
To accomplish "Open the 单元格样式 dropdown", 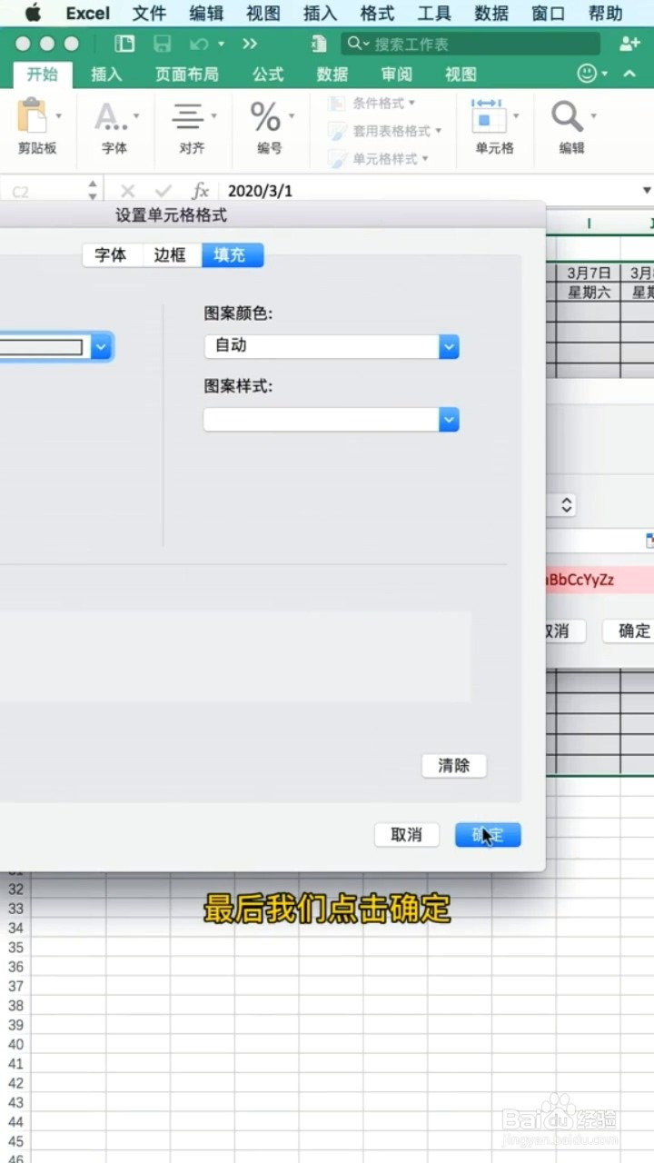I will [378, 158].
